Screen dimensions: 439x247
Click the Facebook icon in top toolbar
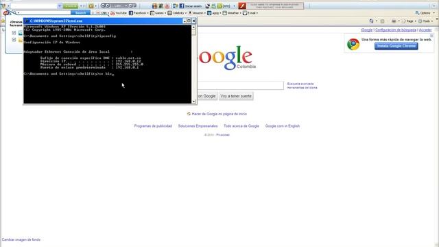[182, 6]
